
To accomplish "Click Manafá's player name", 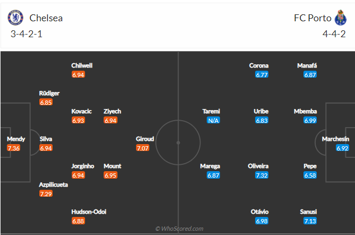I will click(307, 65).
